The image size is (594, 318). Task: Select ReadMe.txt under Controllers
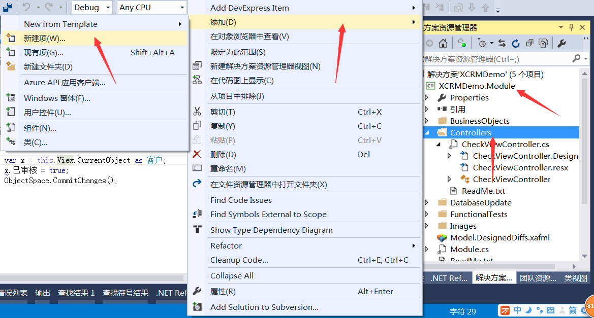coord(483,191)
